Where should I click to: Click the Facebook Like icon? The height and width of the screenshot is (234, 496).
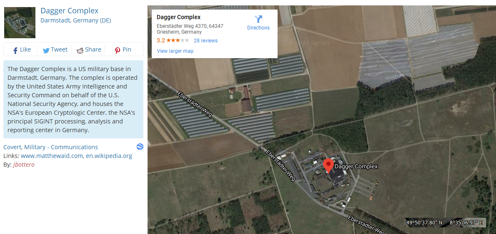click(15, 50)
